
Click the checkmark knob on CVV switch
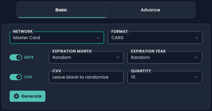(x=19, y=77)
